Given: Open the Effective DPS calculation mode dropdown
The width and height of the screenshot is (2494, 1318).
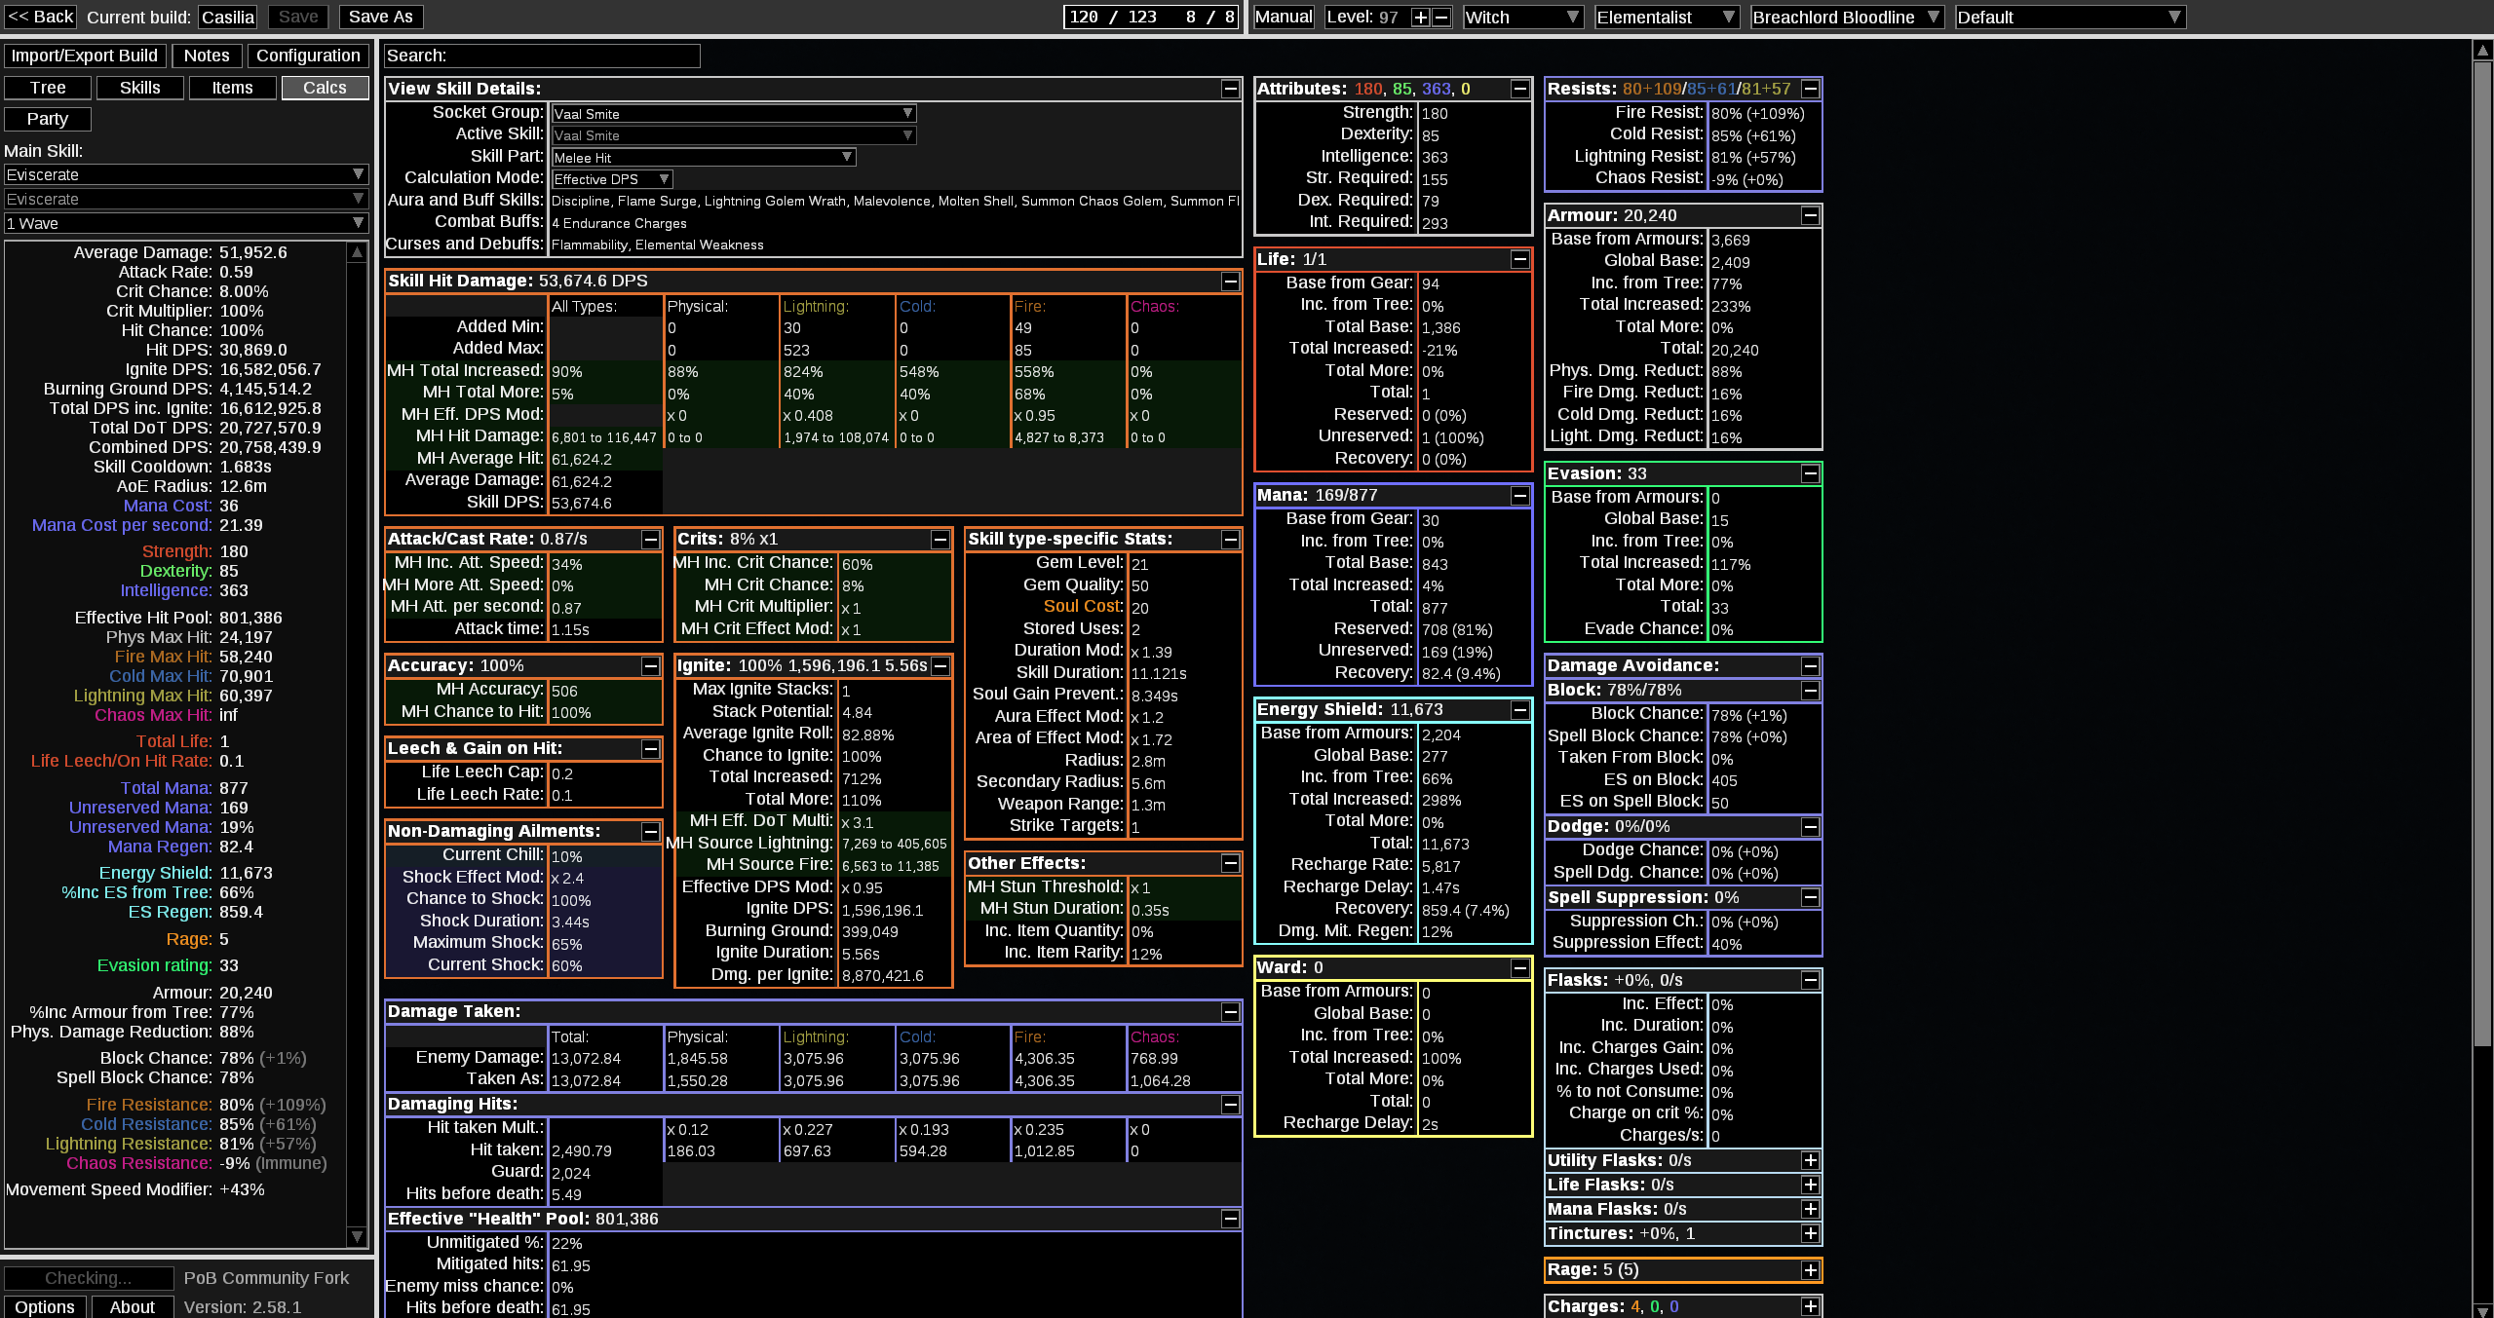Looking at the screenshot, I should pos(611,179).
